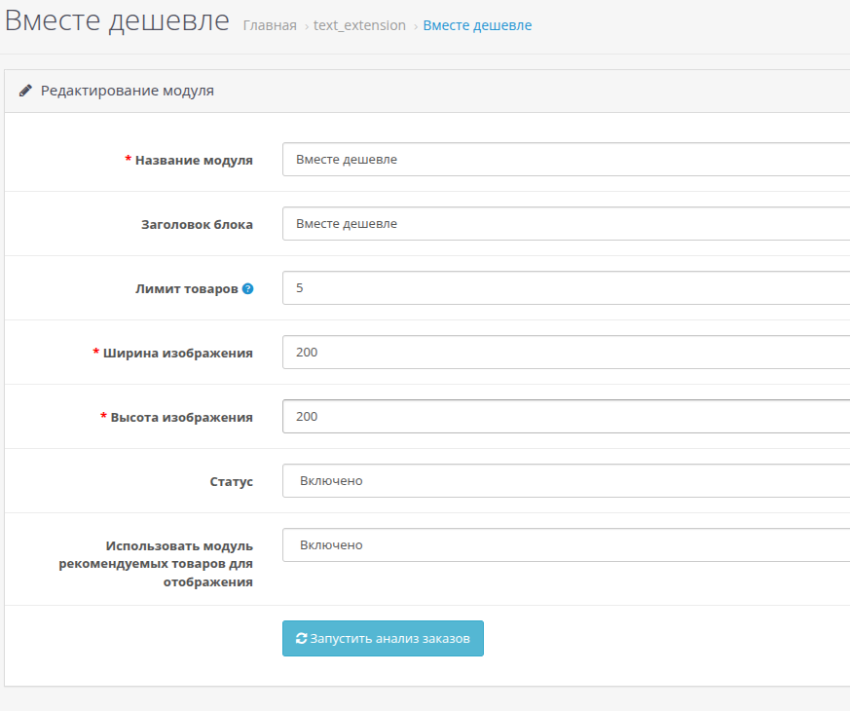The height and width of the screenshot is (711, 850).
Task: Click the help icon next to Лимит товаров
Action: pyautogui.click(x=248, y=289)
